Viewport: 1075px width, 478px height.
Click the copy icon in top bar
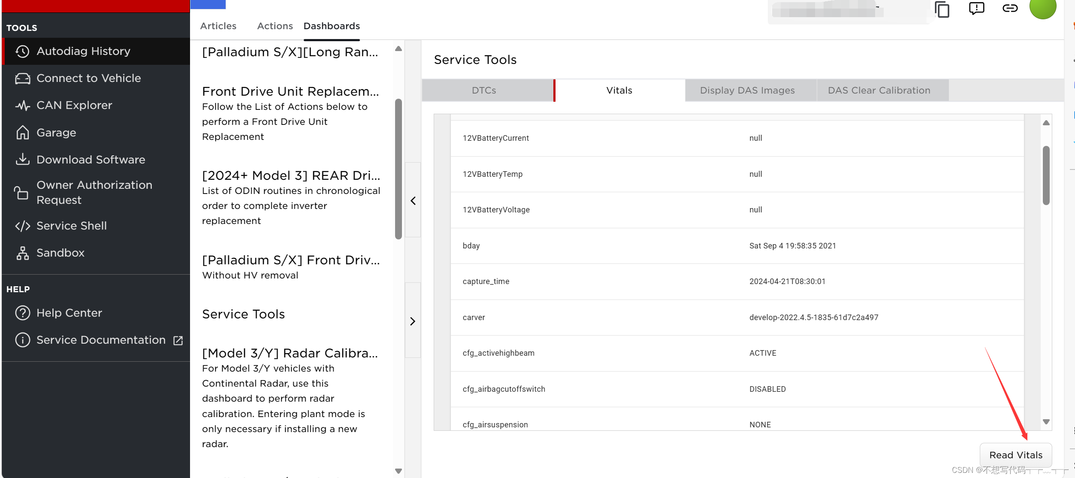(942, 9)
